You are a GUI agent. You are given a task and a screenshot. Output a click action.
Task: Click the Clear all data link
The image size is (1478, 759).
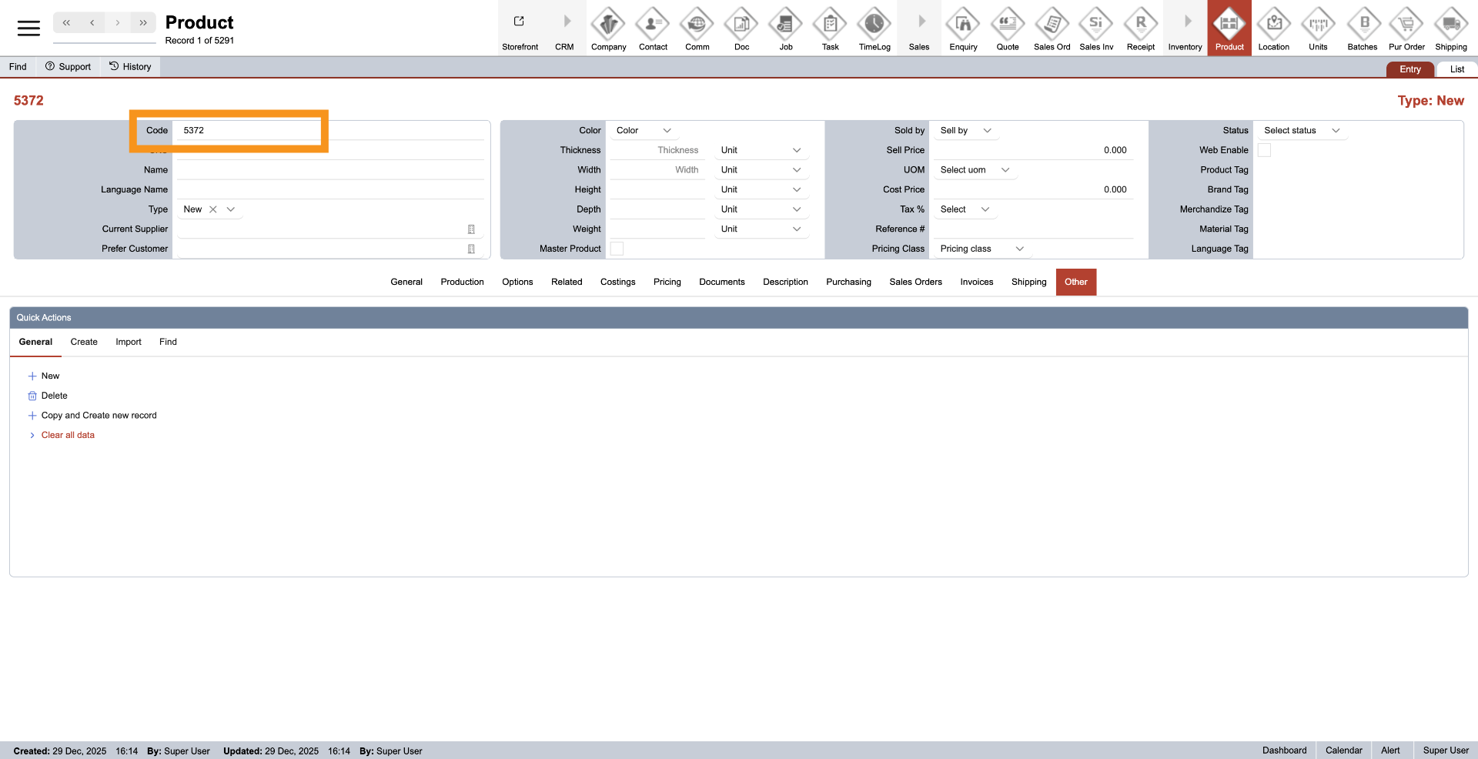[x=68, y=436]
